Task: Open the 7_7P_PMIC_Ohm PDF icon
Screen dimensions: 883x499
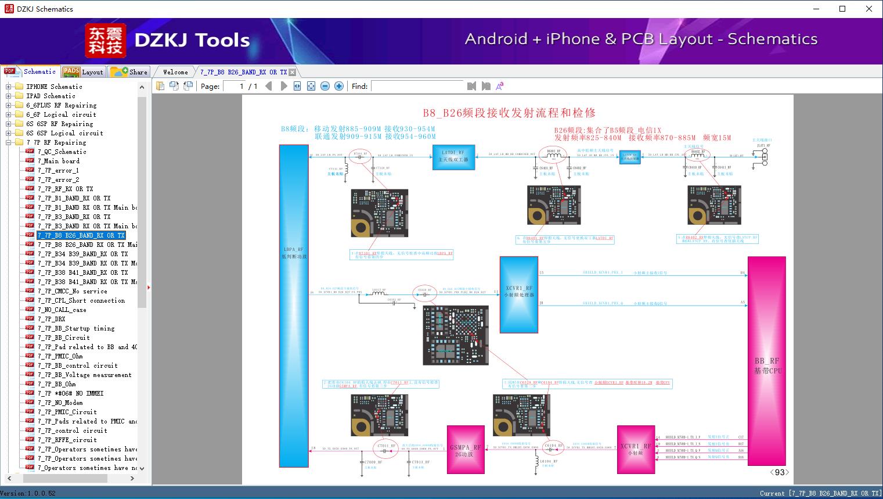Action: (x=30, y=356)
